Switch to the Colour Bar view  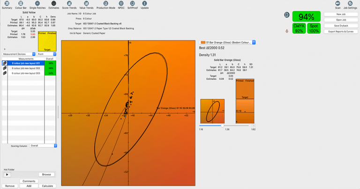(21, 5)
